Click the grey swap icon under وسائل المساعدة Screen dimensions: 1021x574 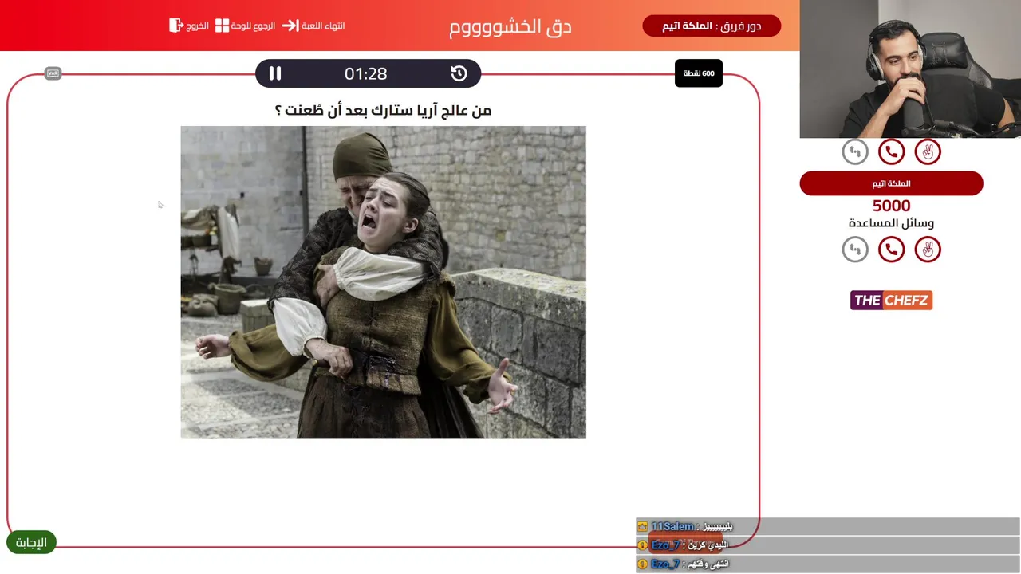855,250
